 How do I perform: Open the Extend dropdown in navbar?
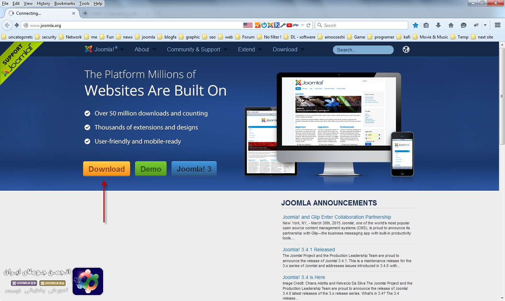coord(250,49)
